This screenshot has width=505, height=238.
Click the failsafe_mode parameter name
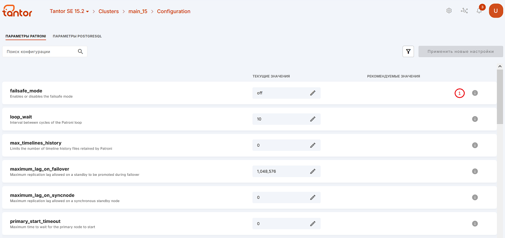(x=26, y=91)
